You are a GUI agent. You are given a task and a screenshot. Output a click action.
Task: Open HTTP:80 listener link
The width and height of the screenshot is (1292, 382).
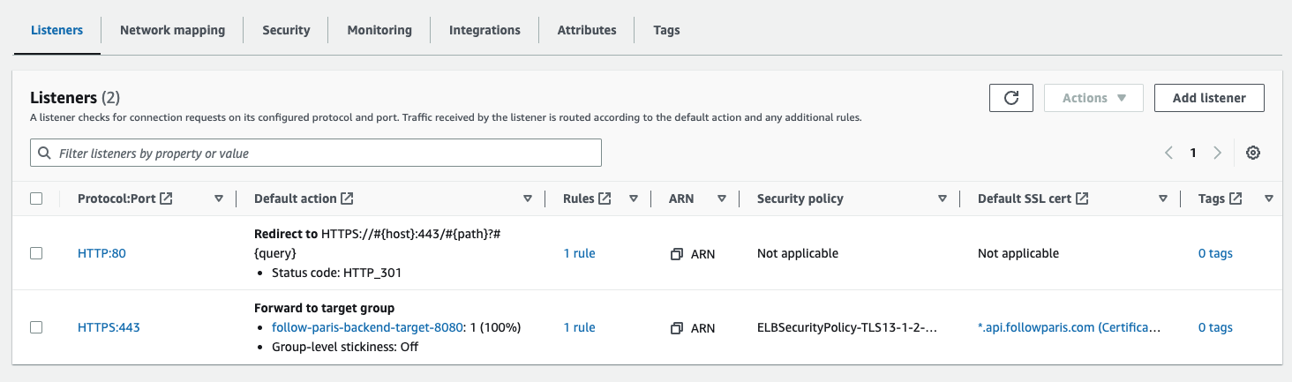pos(101,253)
